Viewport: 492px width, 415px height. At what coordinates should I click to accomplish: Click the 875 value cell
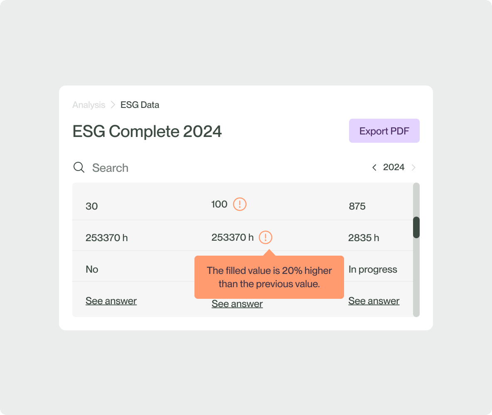[x=357, y=206]
